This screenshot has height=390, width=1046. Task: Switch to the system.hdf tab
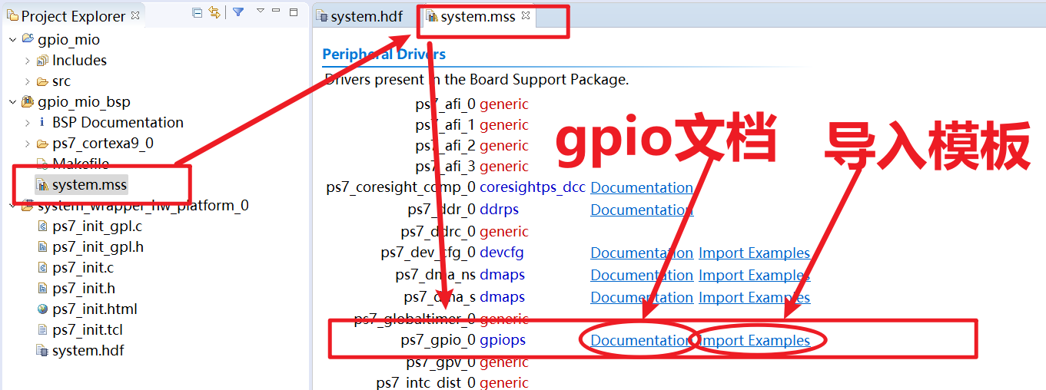click(x=360, y=17)
